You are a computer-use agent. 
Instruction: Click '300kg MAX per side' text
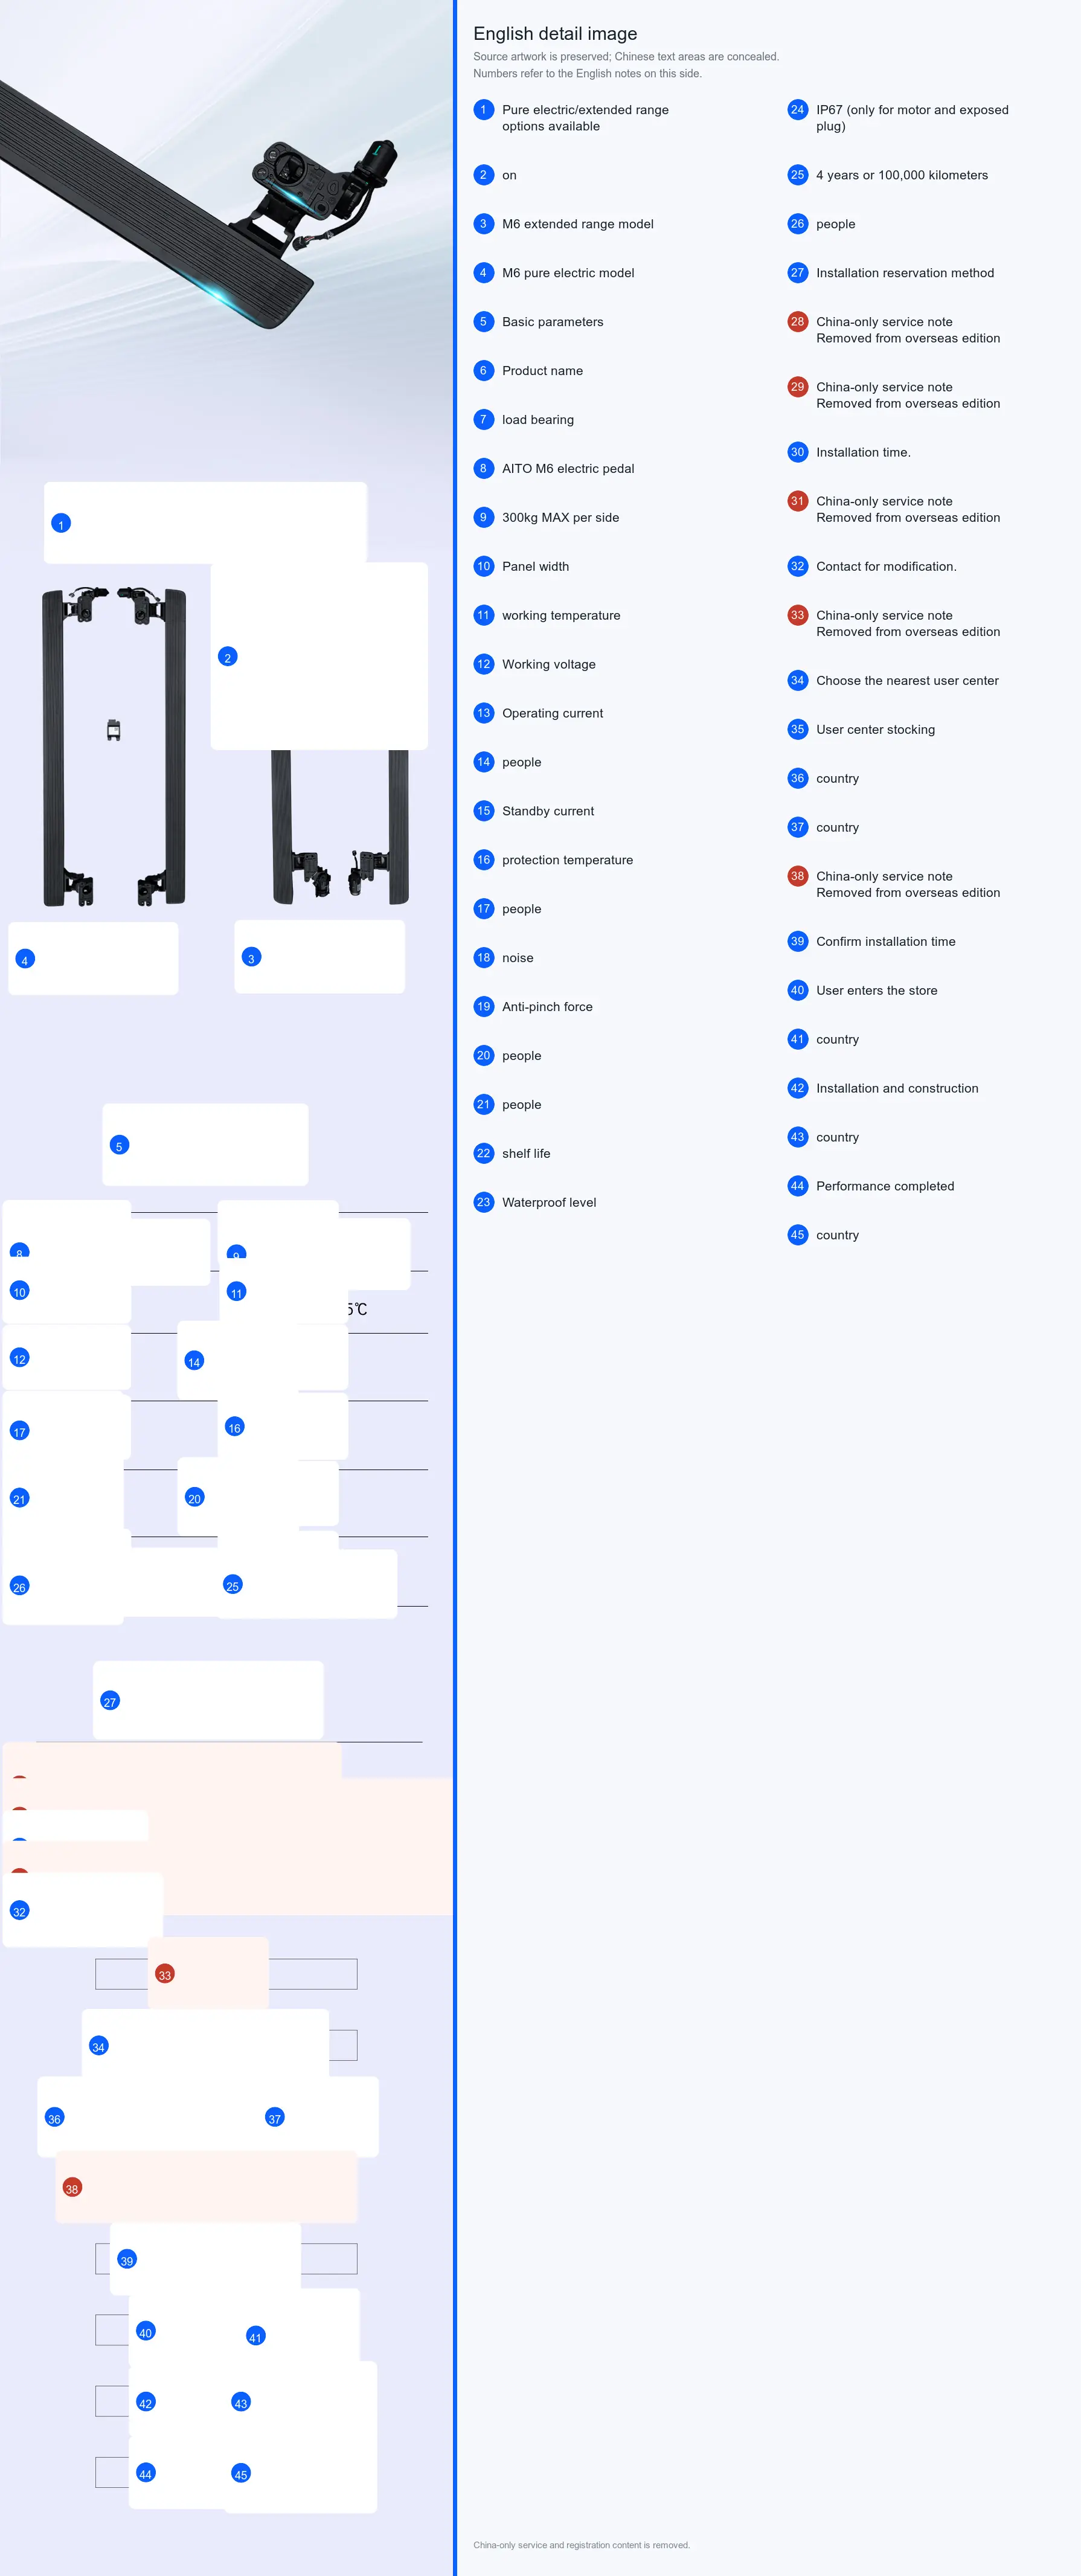[x=560, y=518]
